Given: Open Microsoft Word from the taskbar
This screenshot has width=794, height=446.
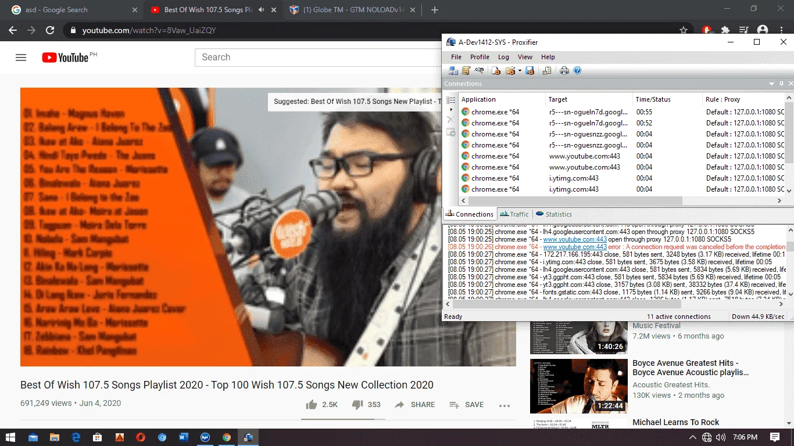Looking at the screenshot, I should [x=184, y=437].
